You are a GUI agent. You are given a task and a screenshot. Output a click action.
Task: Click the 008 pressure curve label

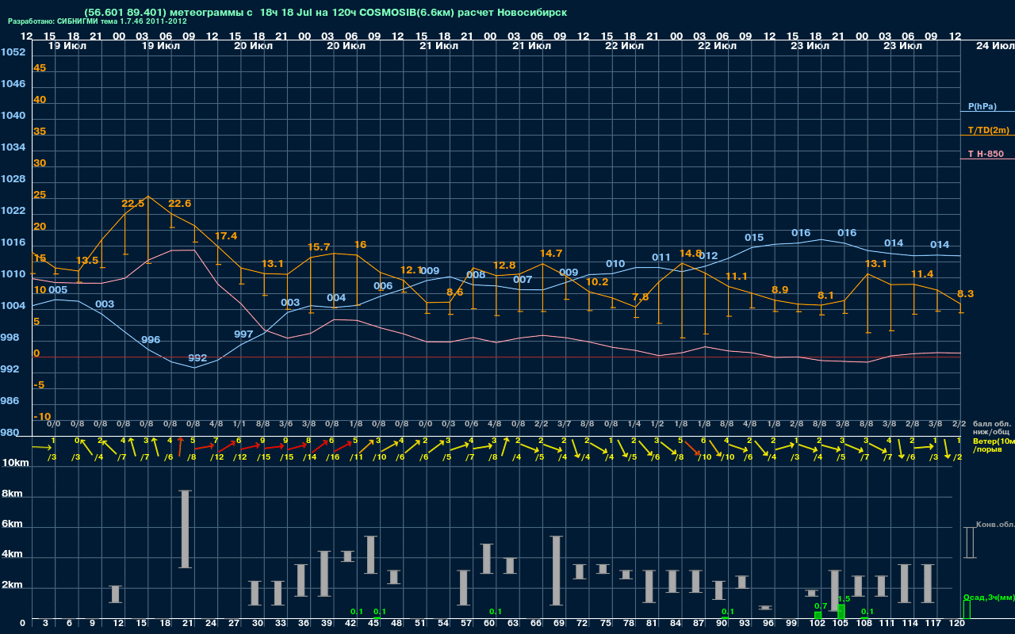476,275
